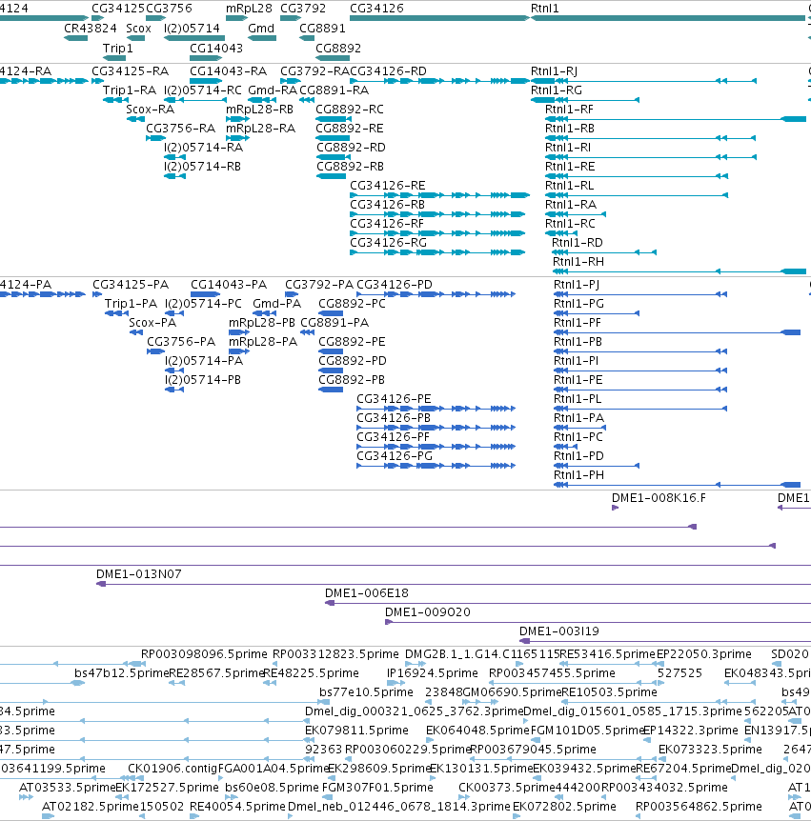Open protein Rtnl1-PJ
Screen dimensions: 811x821
point(577,285)
